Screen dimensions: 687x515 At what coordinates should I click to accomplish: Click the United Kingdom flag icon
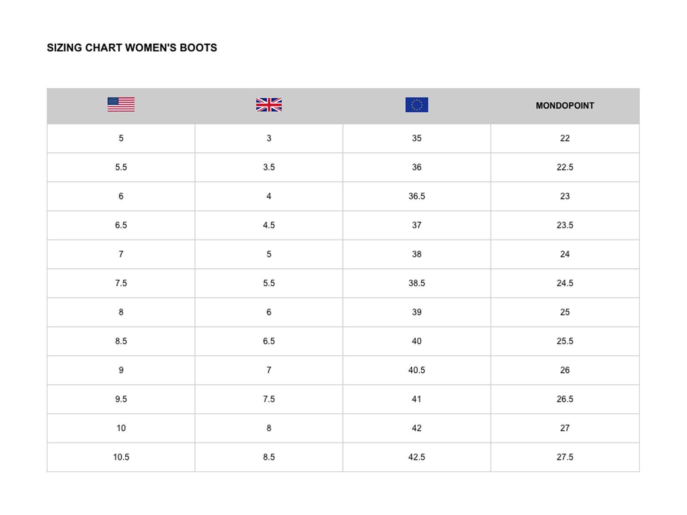tap(269, 105)
